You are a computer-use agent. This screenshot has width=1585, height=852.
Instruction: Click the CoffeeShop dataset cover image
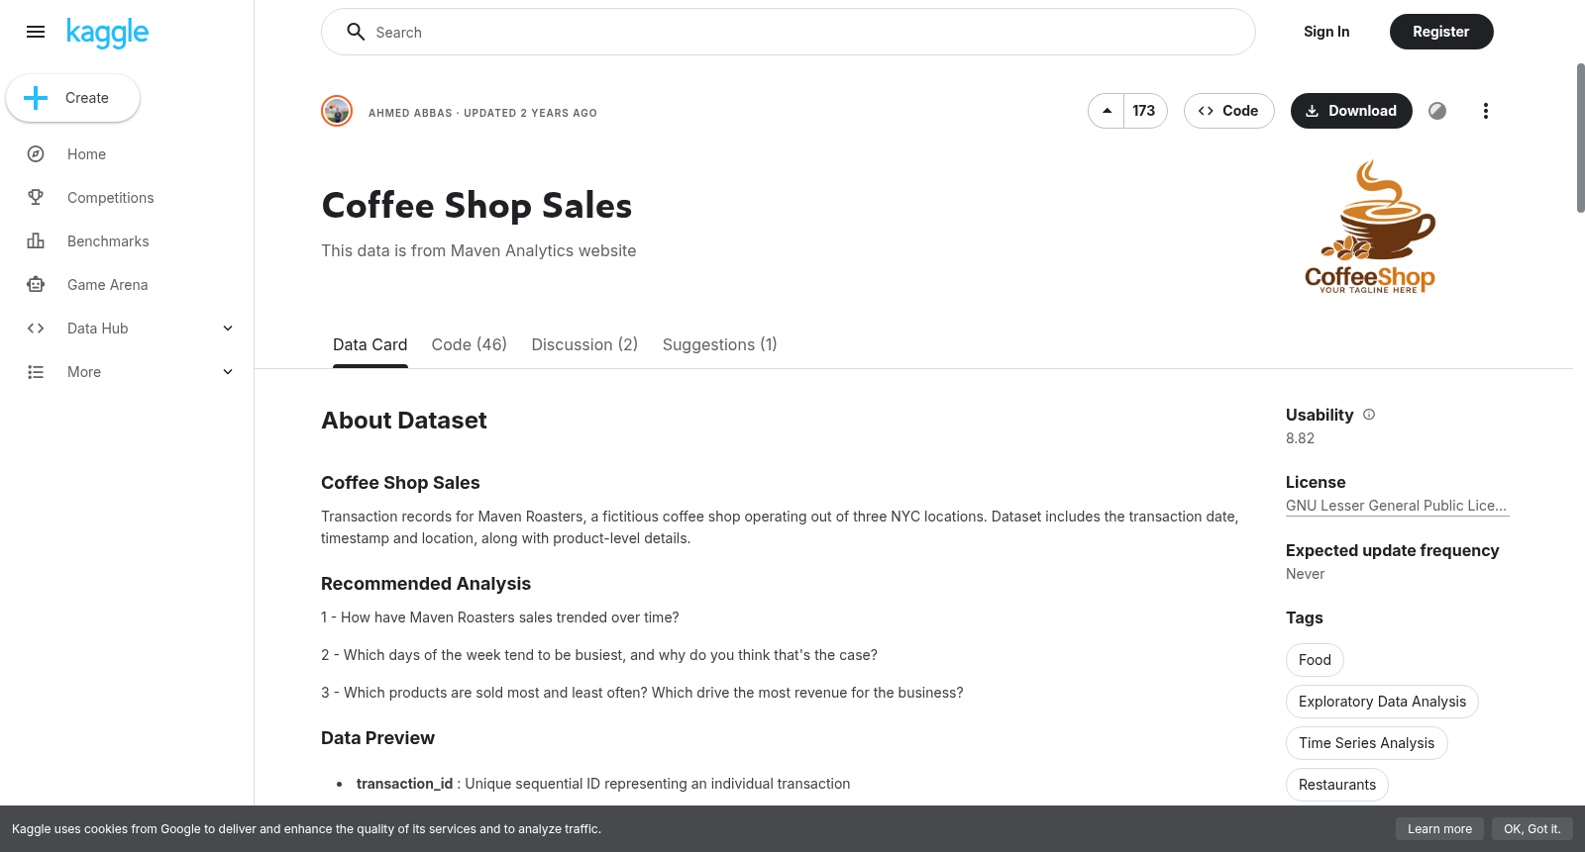tap(1370, 228)
